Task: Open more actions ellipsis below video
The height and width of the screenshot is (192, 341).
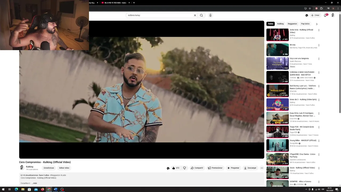Action: (x=262, y=168)
